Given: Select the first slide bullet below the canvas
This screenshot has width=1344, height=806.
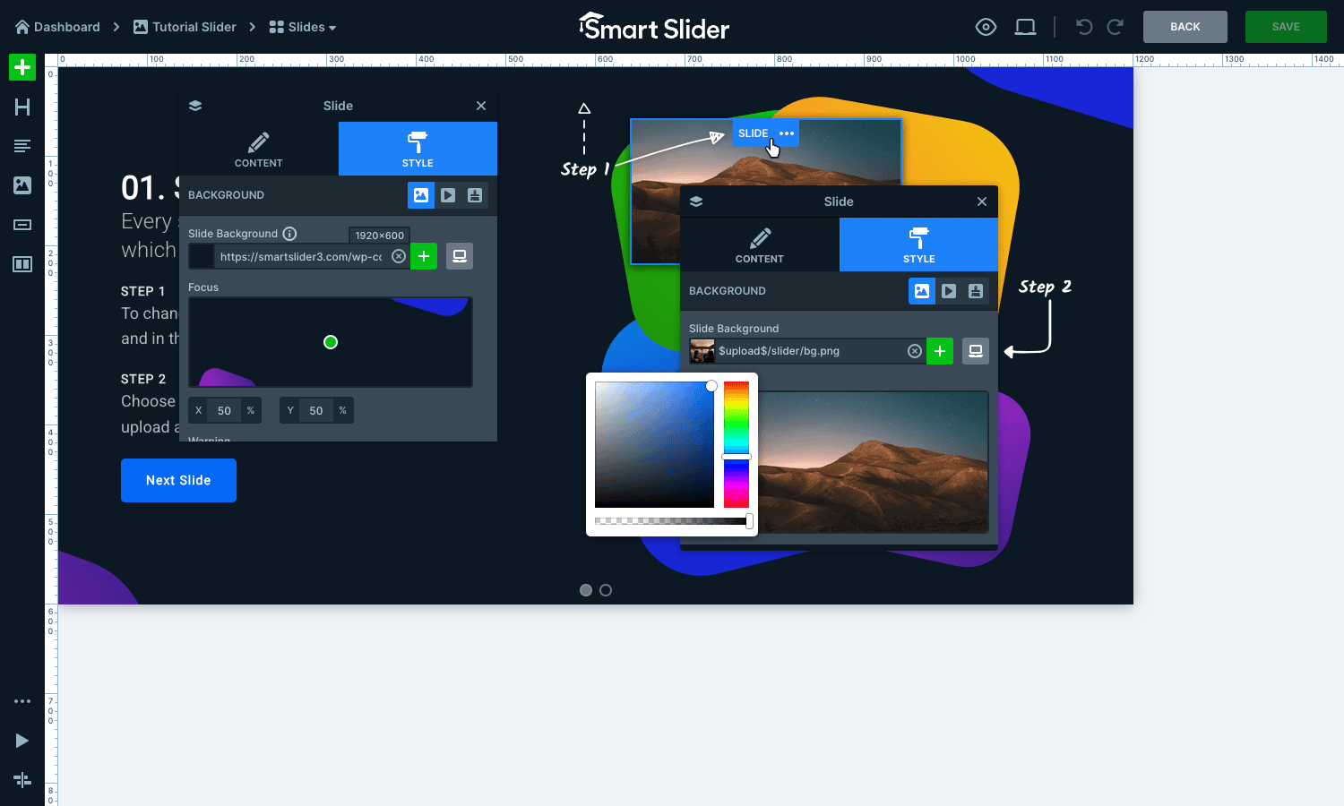Looking at the screenshot, I should pos(586,590).
